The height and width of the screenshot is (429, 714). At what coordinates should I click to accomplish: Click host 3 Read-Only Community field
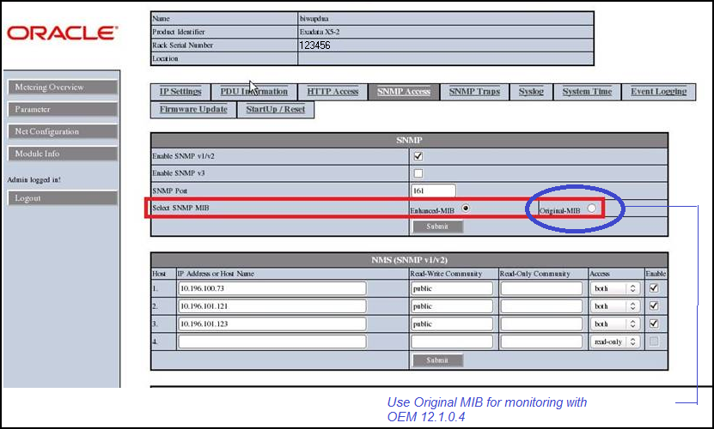tap(541, 324)
